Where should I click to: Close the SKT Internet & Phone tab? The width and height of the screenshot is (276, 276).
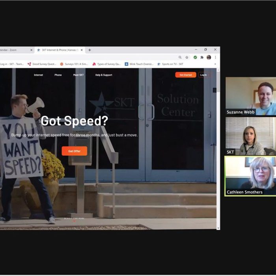coord(82,50)
